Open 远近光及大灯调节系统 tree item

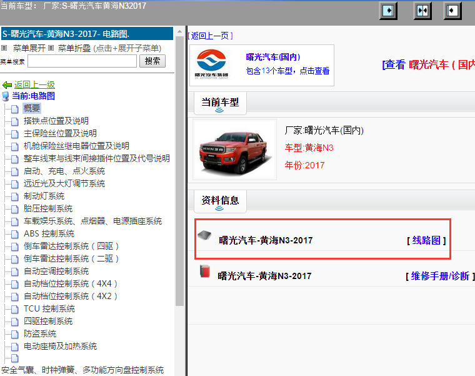pos(64,184)
